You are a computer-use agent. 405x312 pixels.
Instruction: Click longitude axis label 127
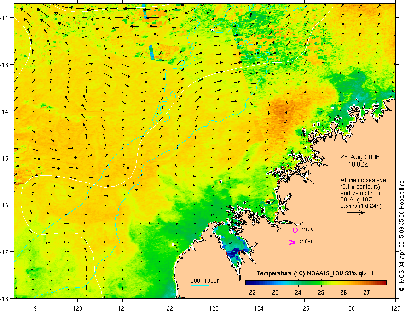(x=395, y=308)
